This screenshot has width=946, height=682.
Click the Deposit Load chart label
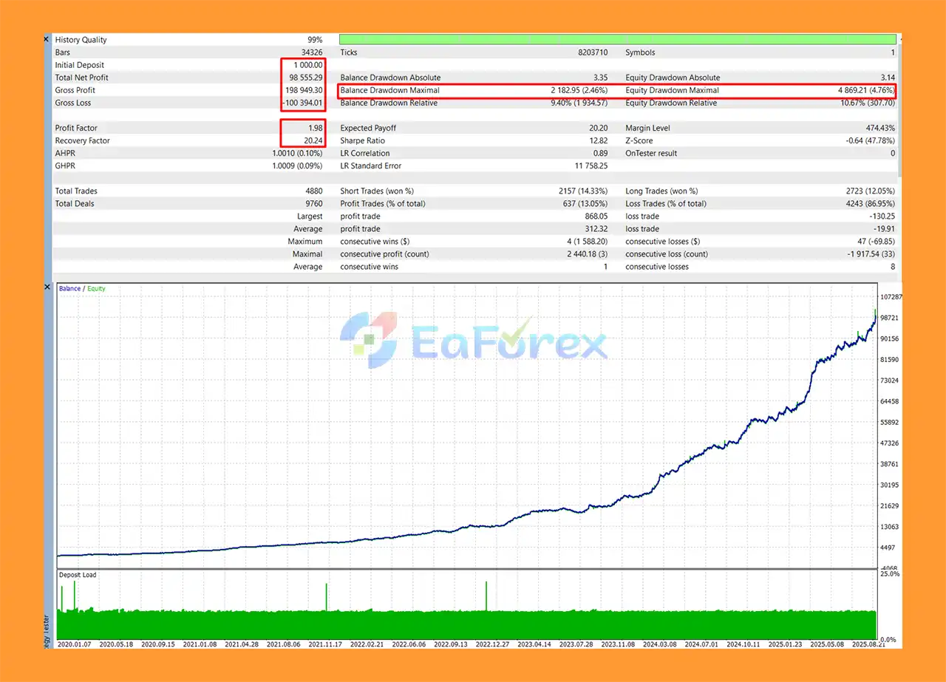point(78,575)
